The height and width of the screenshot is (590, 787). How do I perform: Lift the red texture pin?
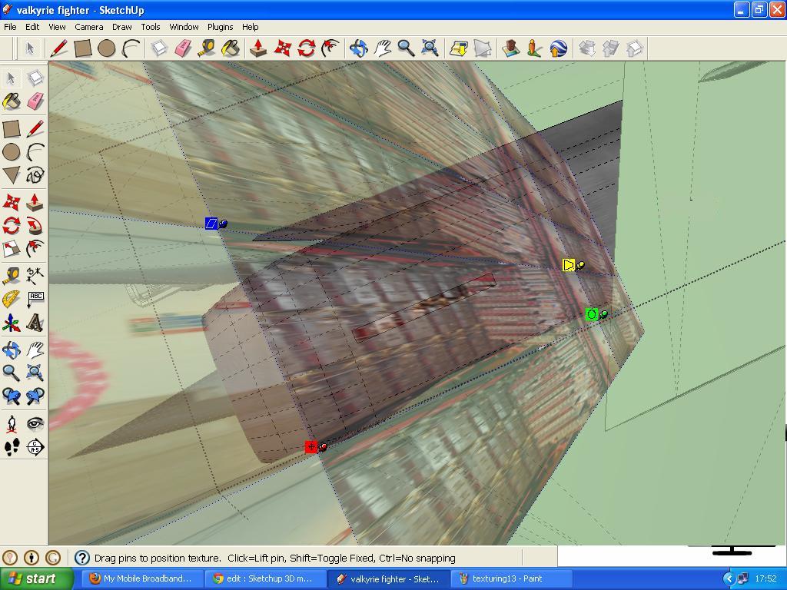click(x=311, y=446)
